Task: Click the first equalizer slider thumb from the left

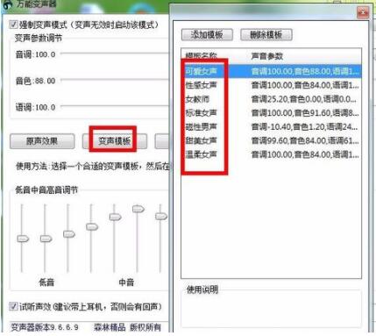Action: (x=23, y=239)
